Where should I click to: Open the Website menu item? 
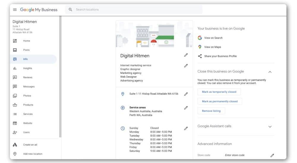click(x=33, y=123)
